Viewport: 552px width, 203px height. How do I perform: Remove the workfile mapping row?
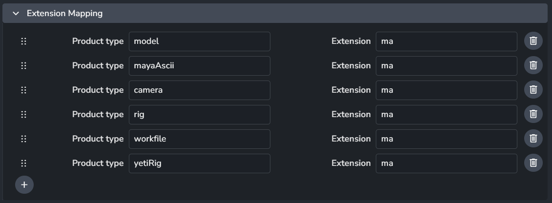(x=533, y=139)
